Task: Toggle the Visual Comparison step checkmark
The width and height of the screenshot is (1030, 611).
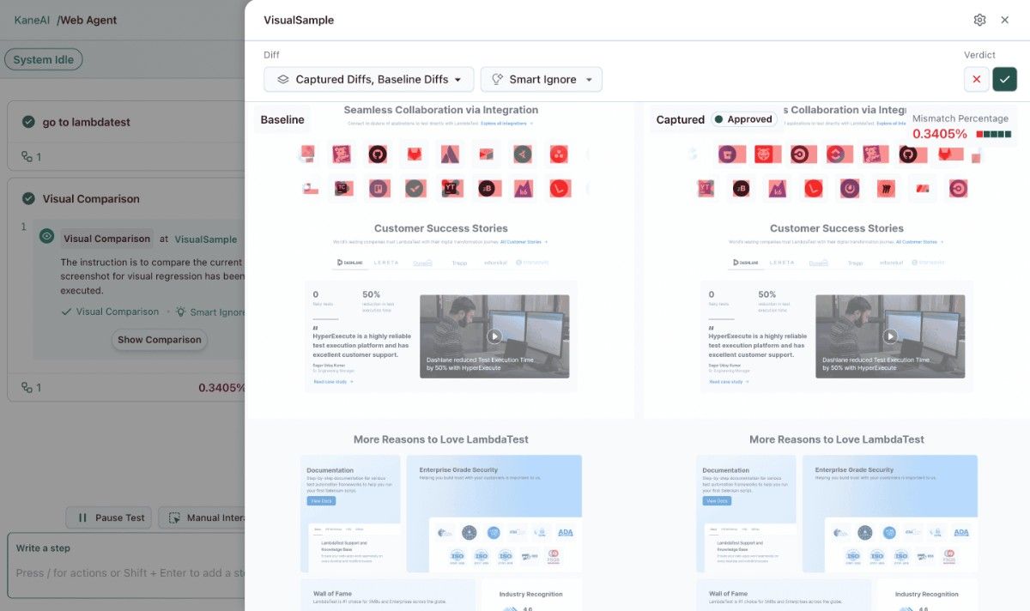Action: [x=28, y=198]
